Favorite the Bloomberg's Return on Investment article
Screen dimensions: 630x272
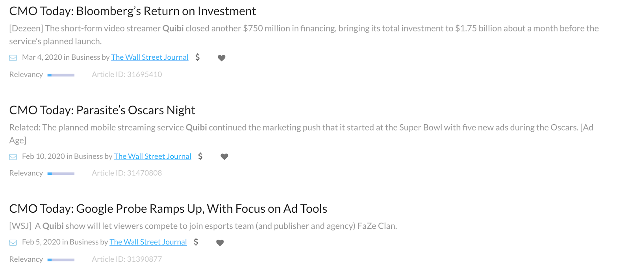tap(222, 58)
